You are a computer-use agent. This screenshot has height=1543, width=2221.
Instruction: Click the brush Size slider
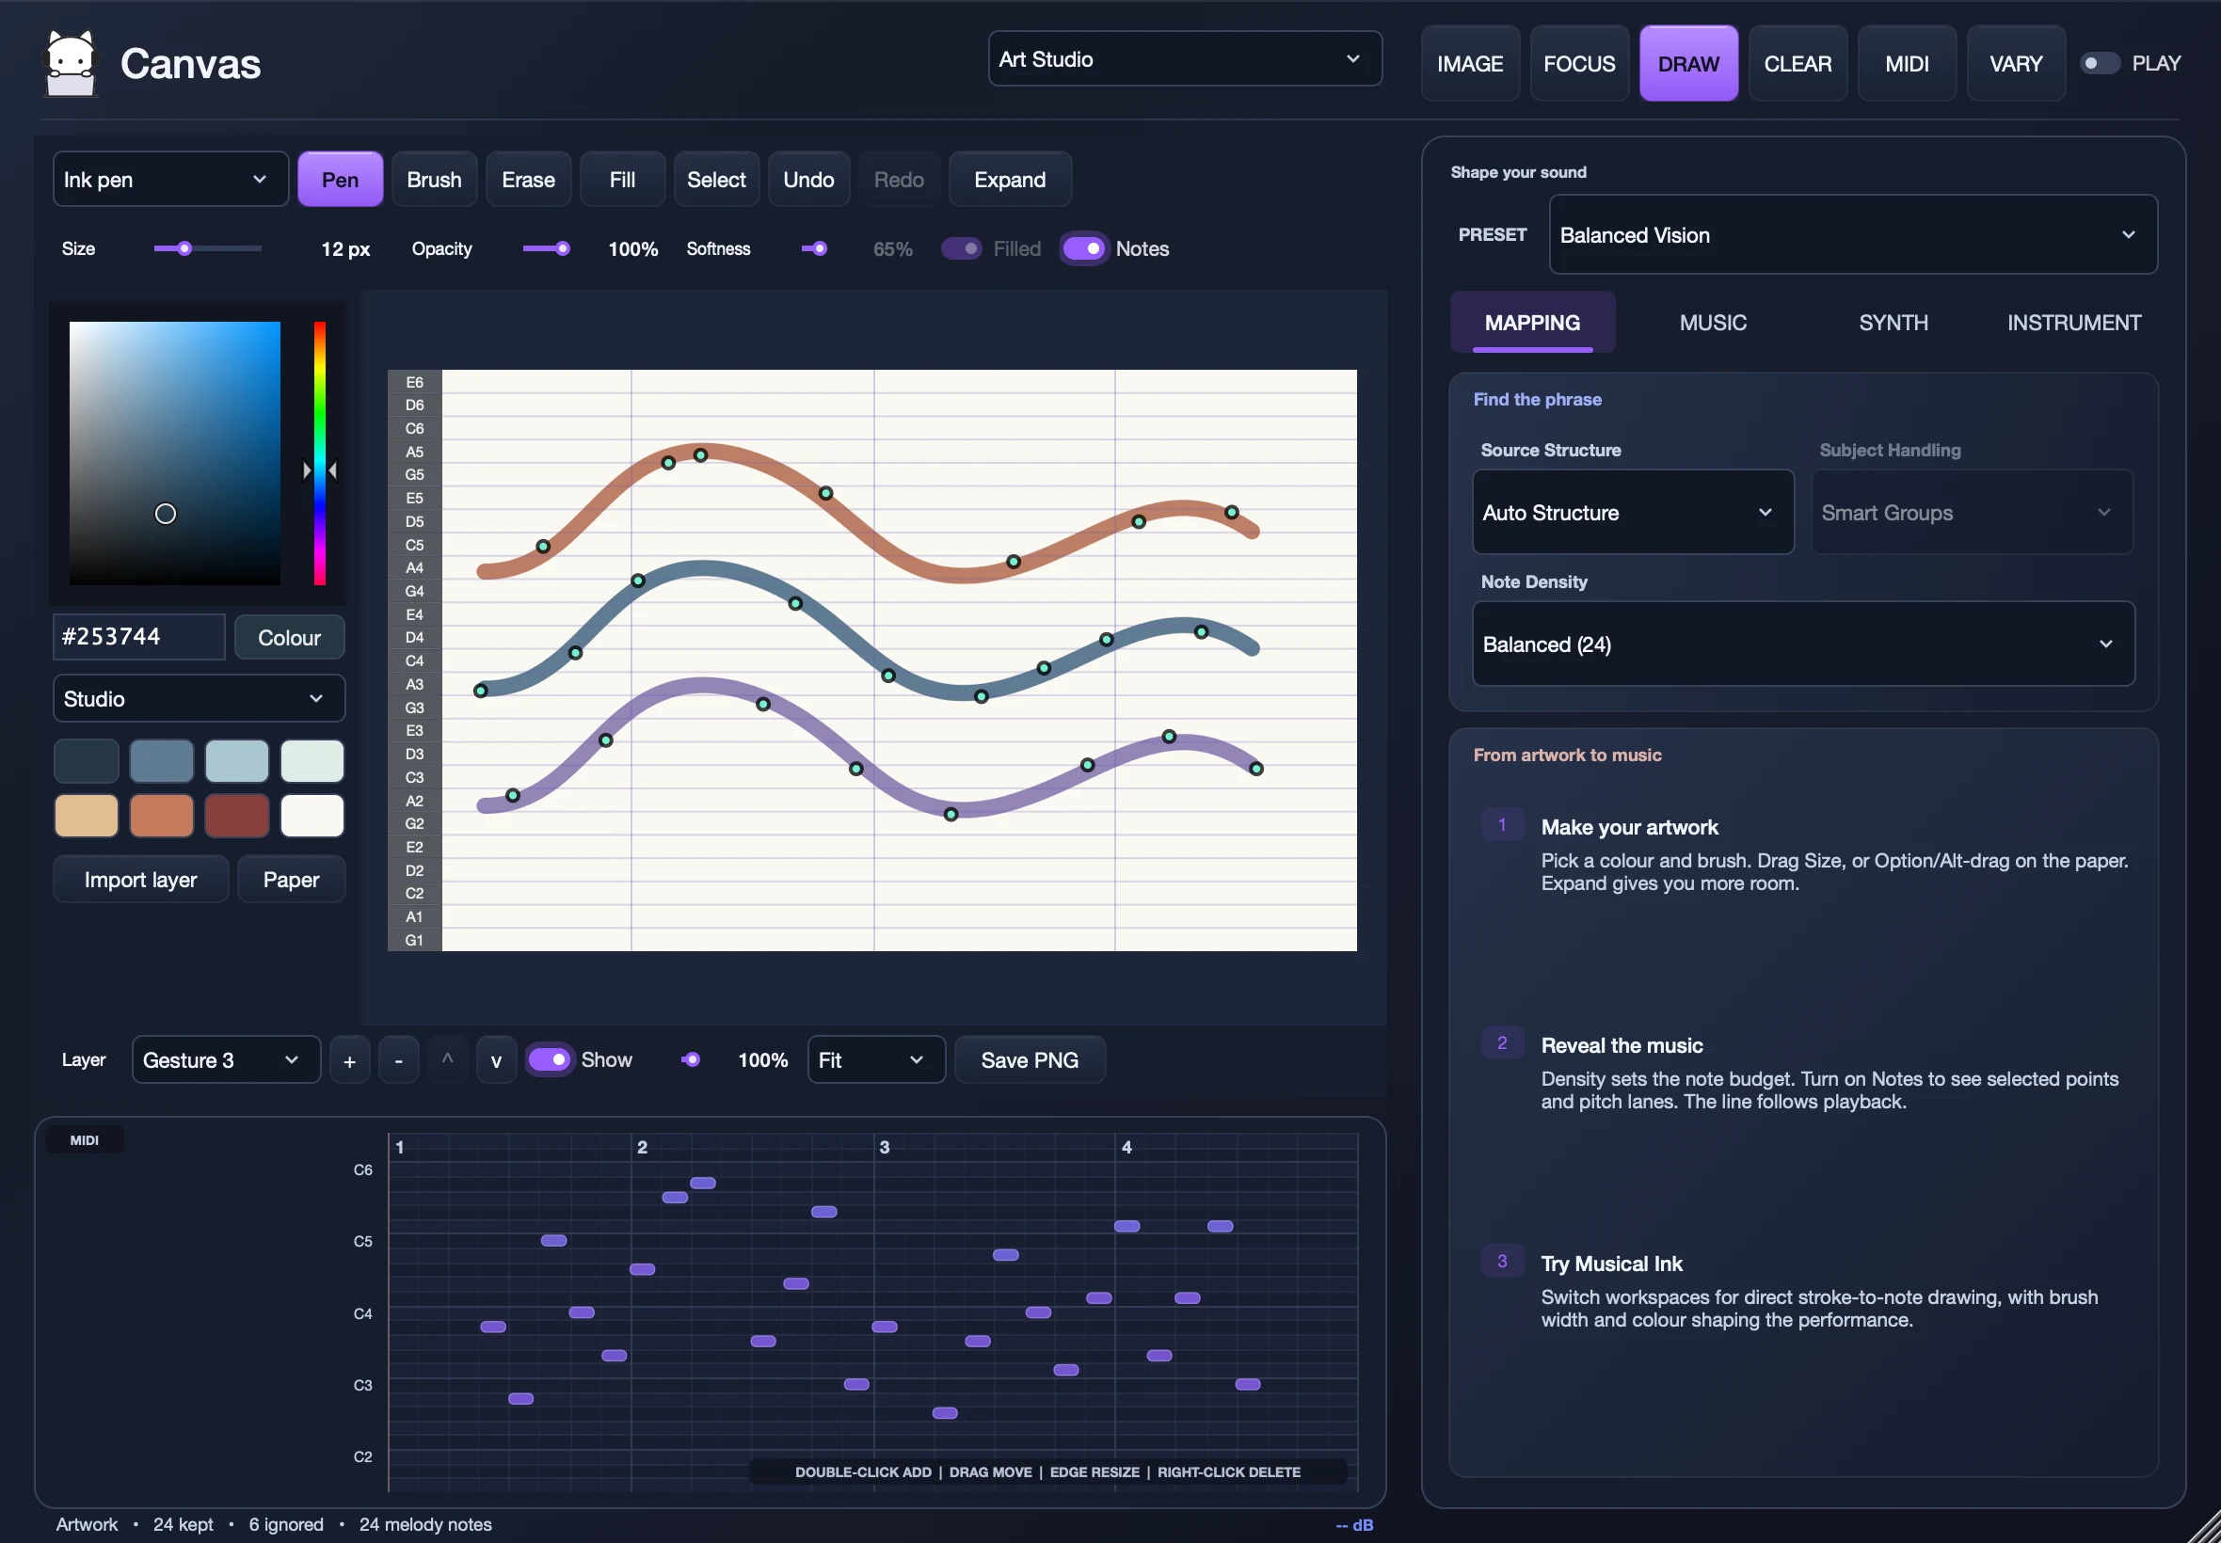[x=207, y=248]
